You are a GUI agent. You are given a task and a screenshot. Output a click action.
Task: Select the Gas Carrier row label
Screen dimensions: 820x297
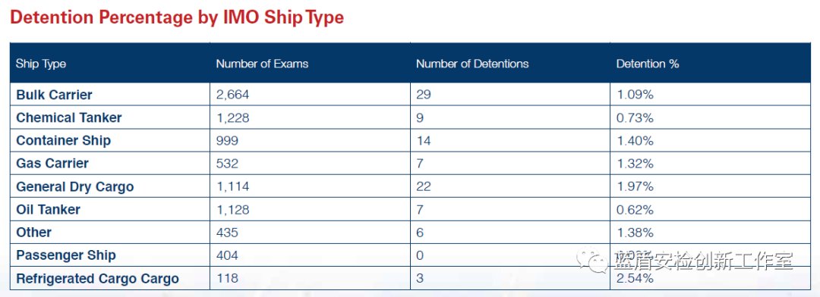point(52,164)
